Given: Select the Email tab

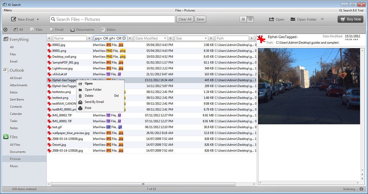Looking at the screenshot, I should (56, 30).
